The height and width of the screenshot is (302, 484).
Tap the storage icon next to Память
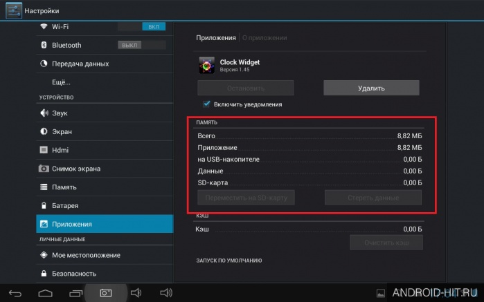(x=44, y=187)
